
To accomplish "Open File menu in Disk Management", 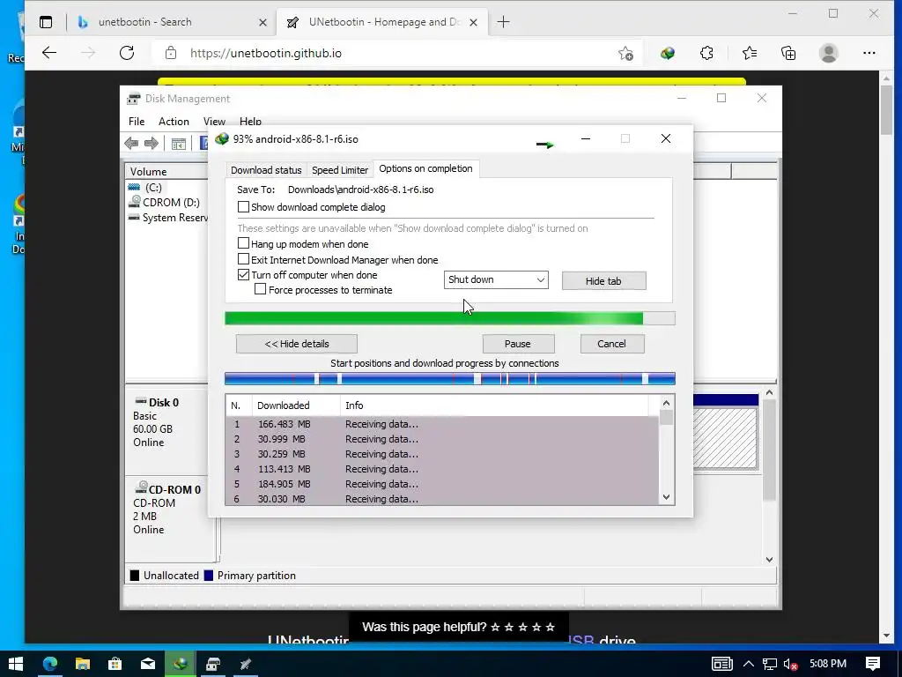I will [137, 122].
